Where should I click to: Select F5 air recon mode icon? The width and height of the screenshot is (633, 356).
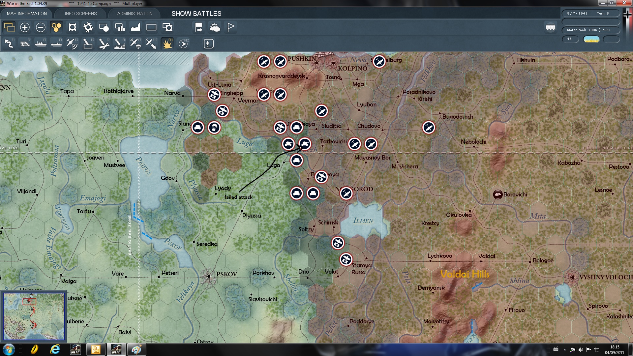point(72,44)
